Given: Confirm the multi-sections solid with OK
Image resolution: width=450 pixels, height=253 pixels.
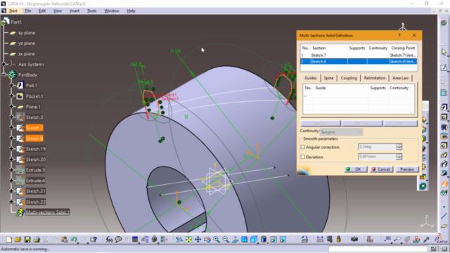Looking at the screenshot, I should click(x=356, y=169).
